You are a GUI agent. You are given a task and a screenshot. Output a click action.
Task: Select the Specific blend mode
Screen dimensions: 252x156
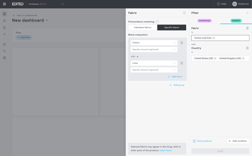coord(172,27)
